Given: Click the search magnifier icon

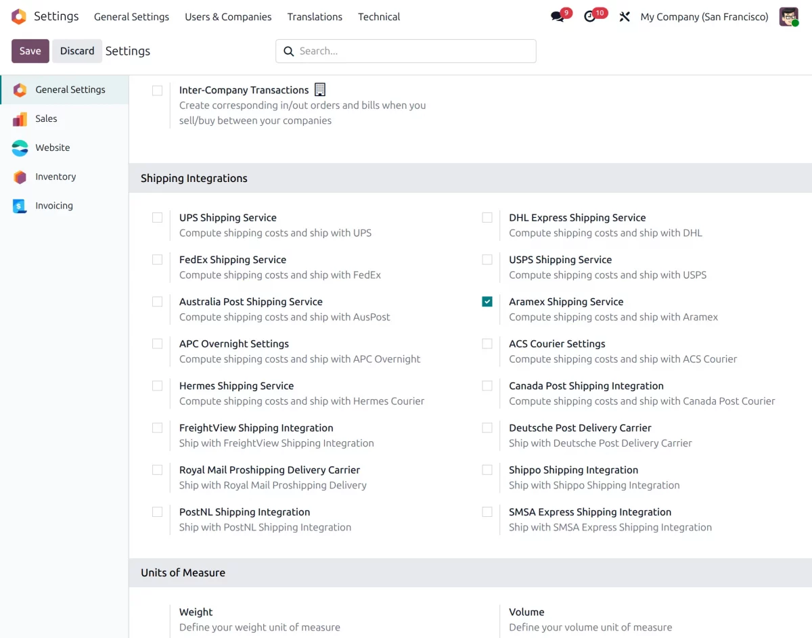Looking at the screenshot, I should point(288,51).
